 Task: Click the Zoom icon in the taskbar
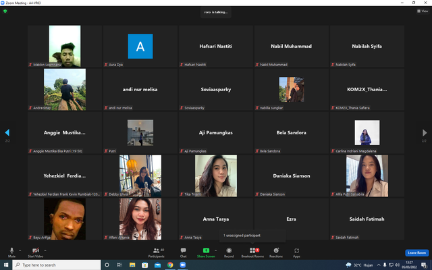(183, 265)
